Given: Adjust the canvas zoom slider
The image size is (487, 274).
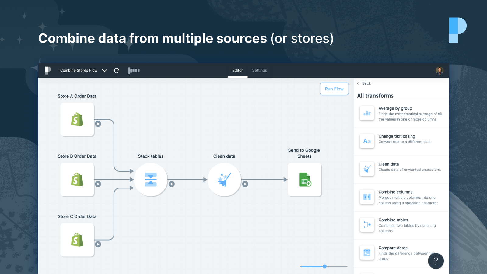Looking at the screenshot, I should click(324, 266).
